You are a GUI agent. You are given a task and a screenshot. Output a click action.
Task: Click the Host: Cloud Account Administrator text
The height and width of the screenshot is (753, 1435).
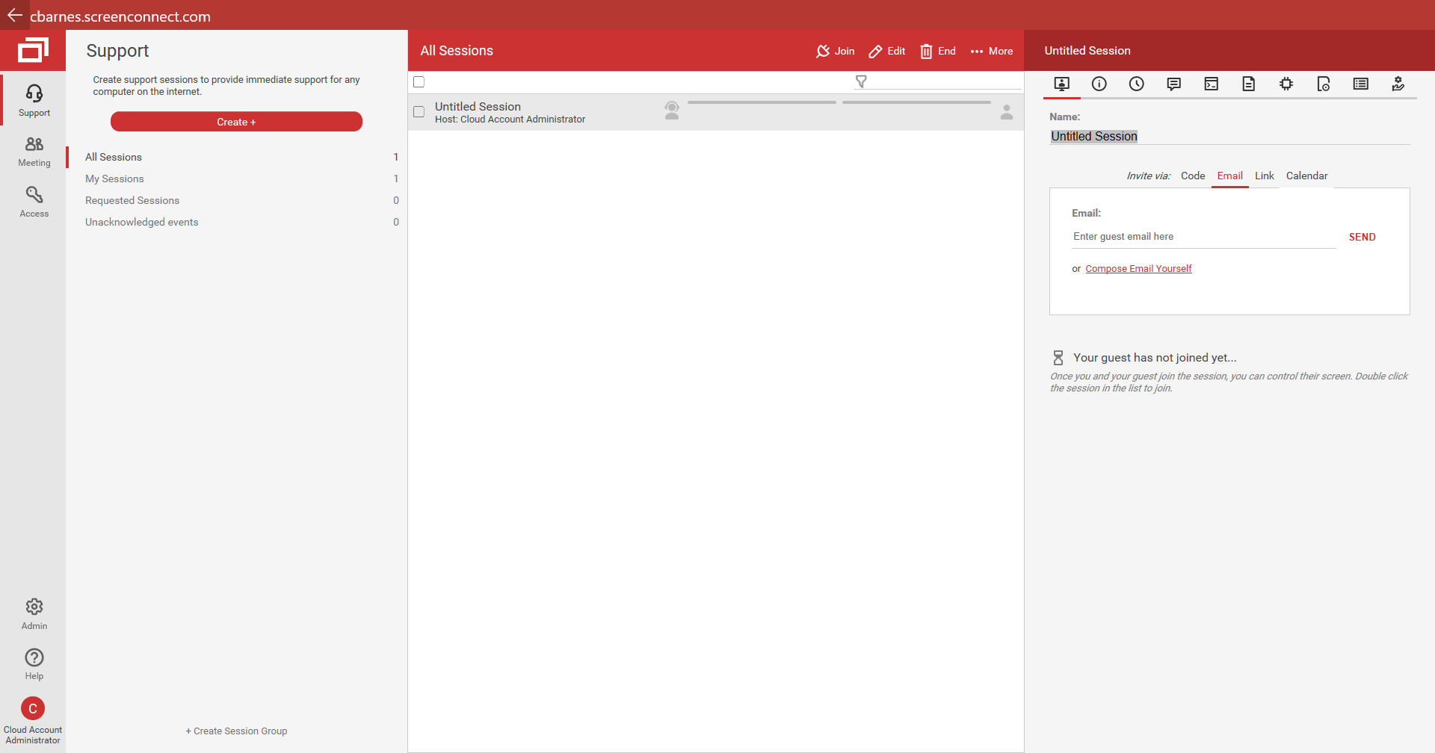(x=510, y=120)
